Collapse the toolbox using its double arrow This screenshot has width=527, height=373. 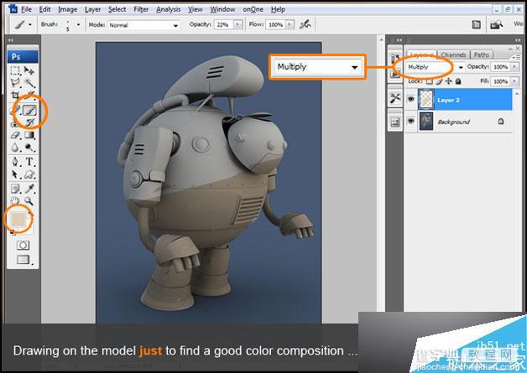tap(11, 40)
